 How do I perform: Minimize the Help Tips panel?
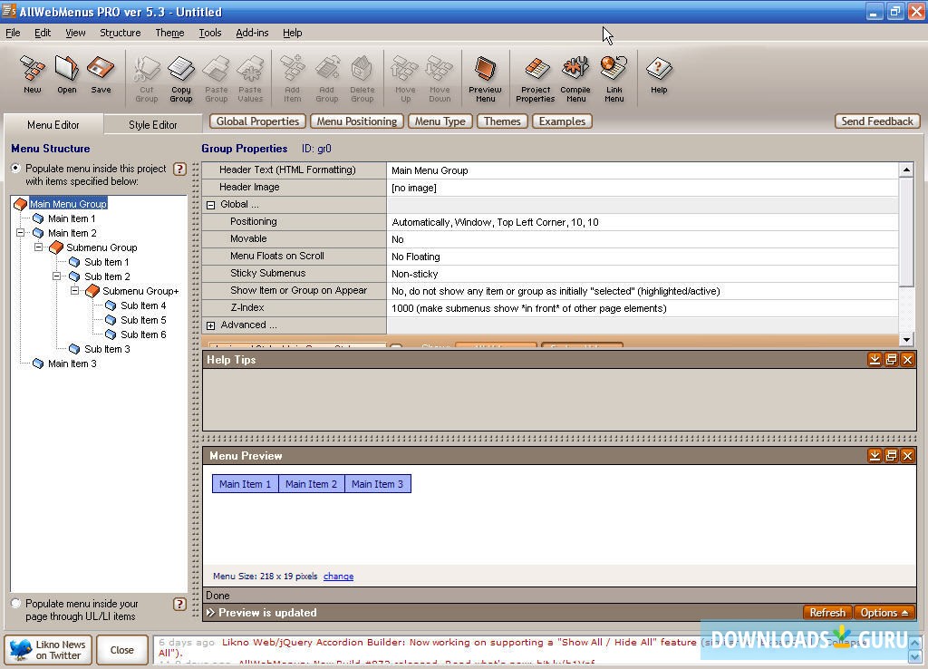point(875,359)
